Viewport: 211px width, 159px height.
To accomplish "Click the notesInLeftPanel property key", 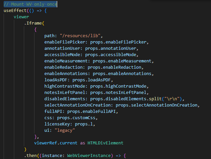I will pos(65,93).
